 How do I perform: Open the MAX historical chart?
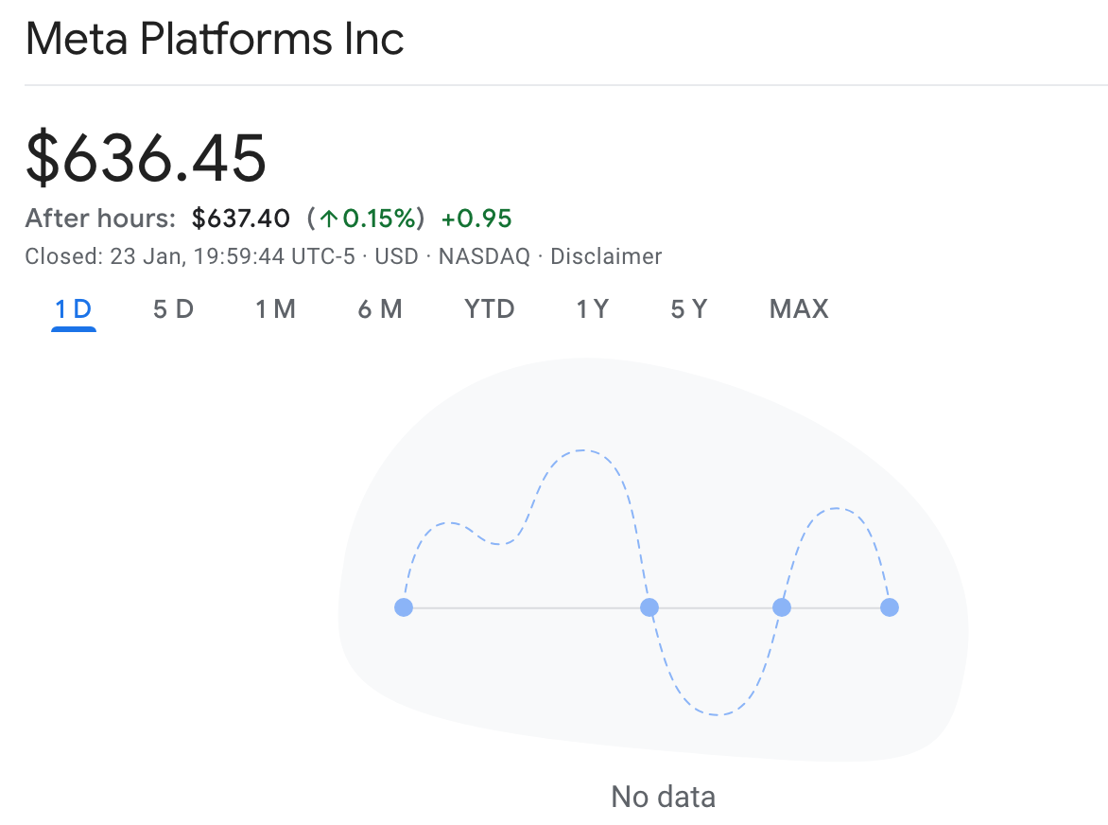pyautogui.click(x=798, y=308)
